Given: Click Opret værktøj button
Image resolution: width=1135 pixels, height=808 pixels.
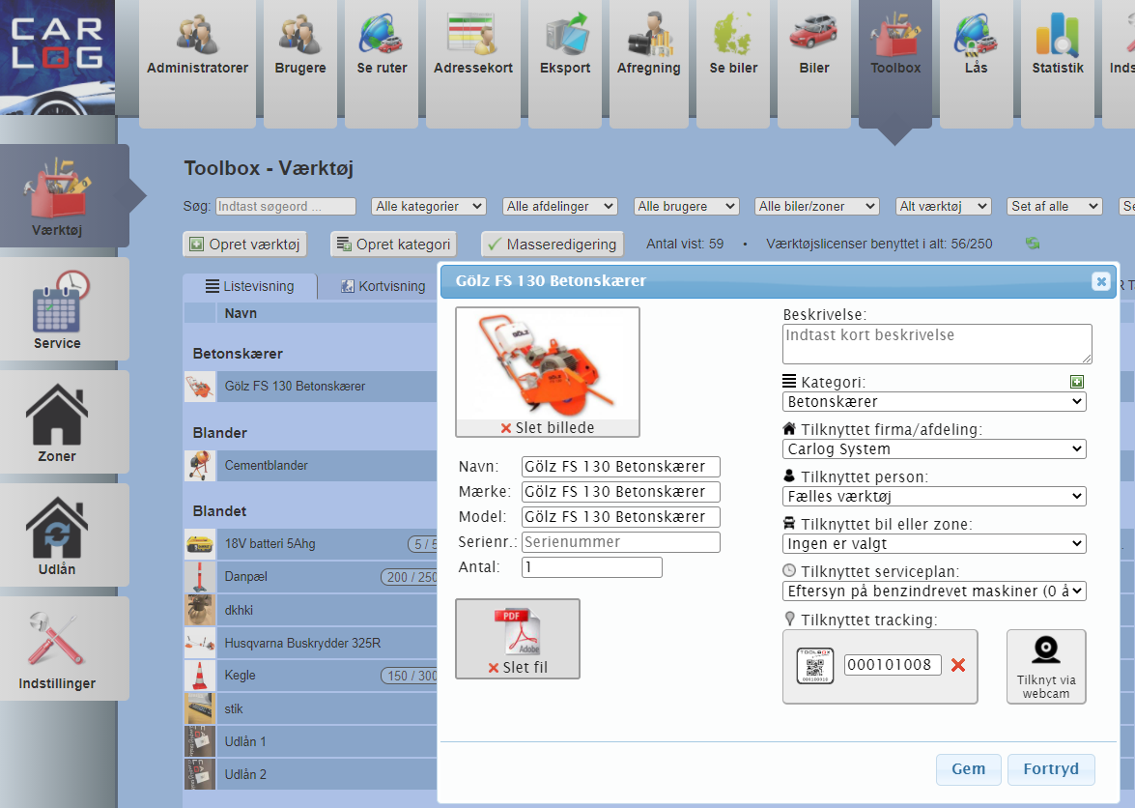Looking at the screenshot, I should (x=244, y=244).
